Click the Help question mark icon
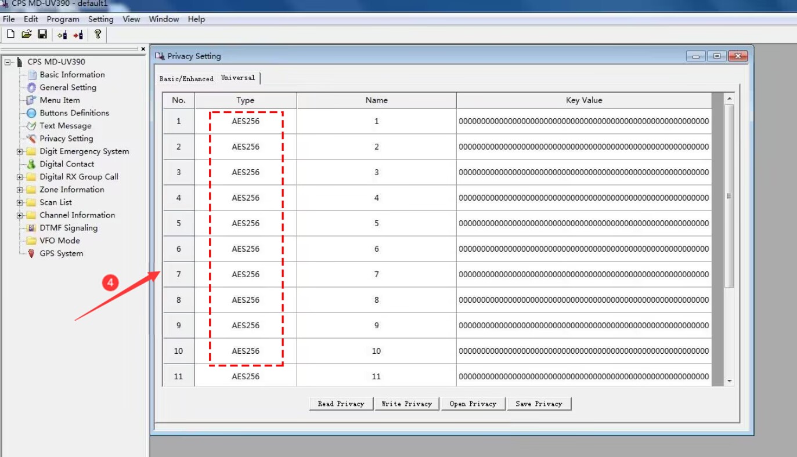 98,35
